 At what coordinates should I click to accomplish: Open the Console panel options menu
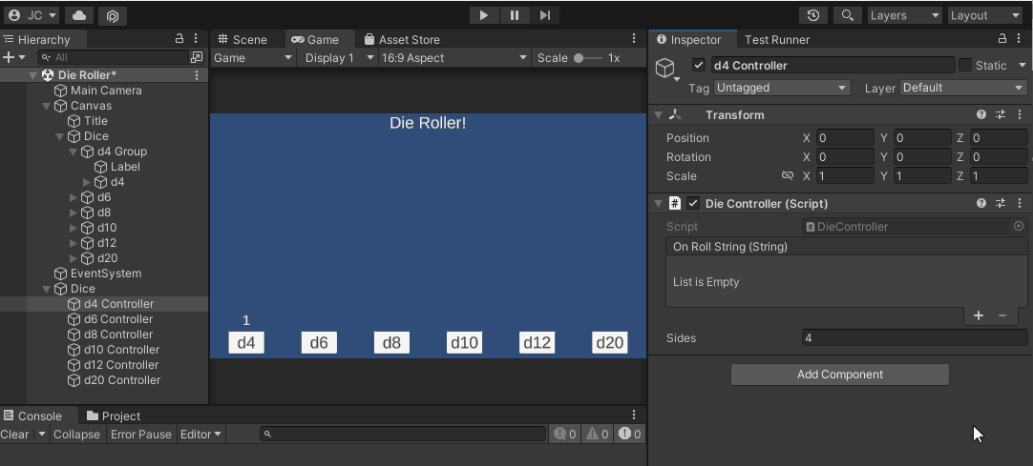pos(634,415)
